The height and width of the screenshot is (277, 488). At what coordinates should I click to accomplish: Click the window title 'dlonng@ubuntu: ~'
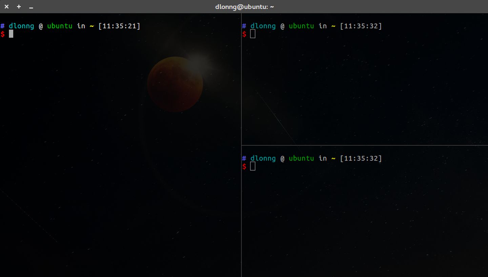tap(244, 6)
